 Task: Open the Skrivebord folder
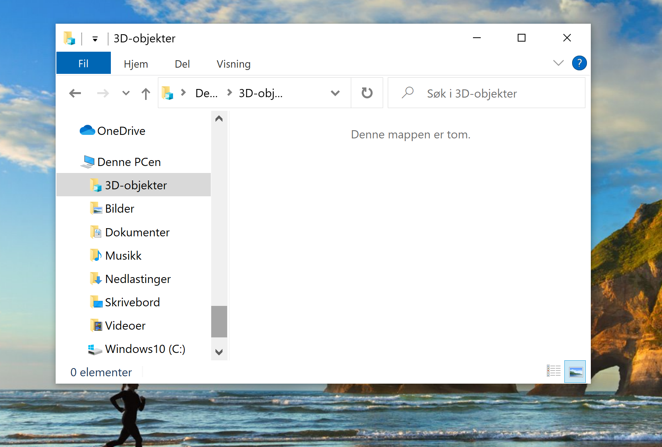click(132, 302)
